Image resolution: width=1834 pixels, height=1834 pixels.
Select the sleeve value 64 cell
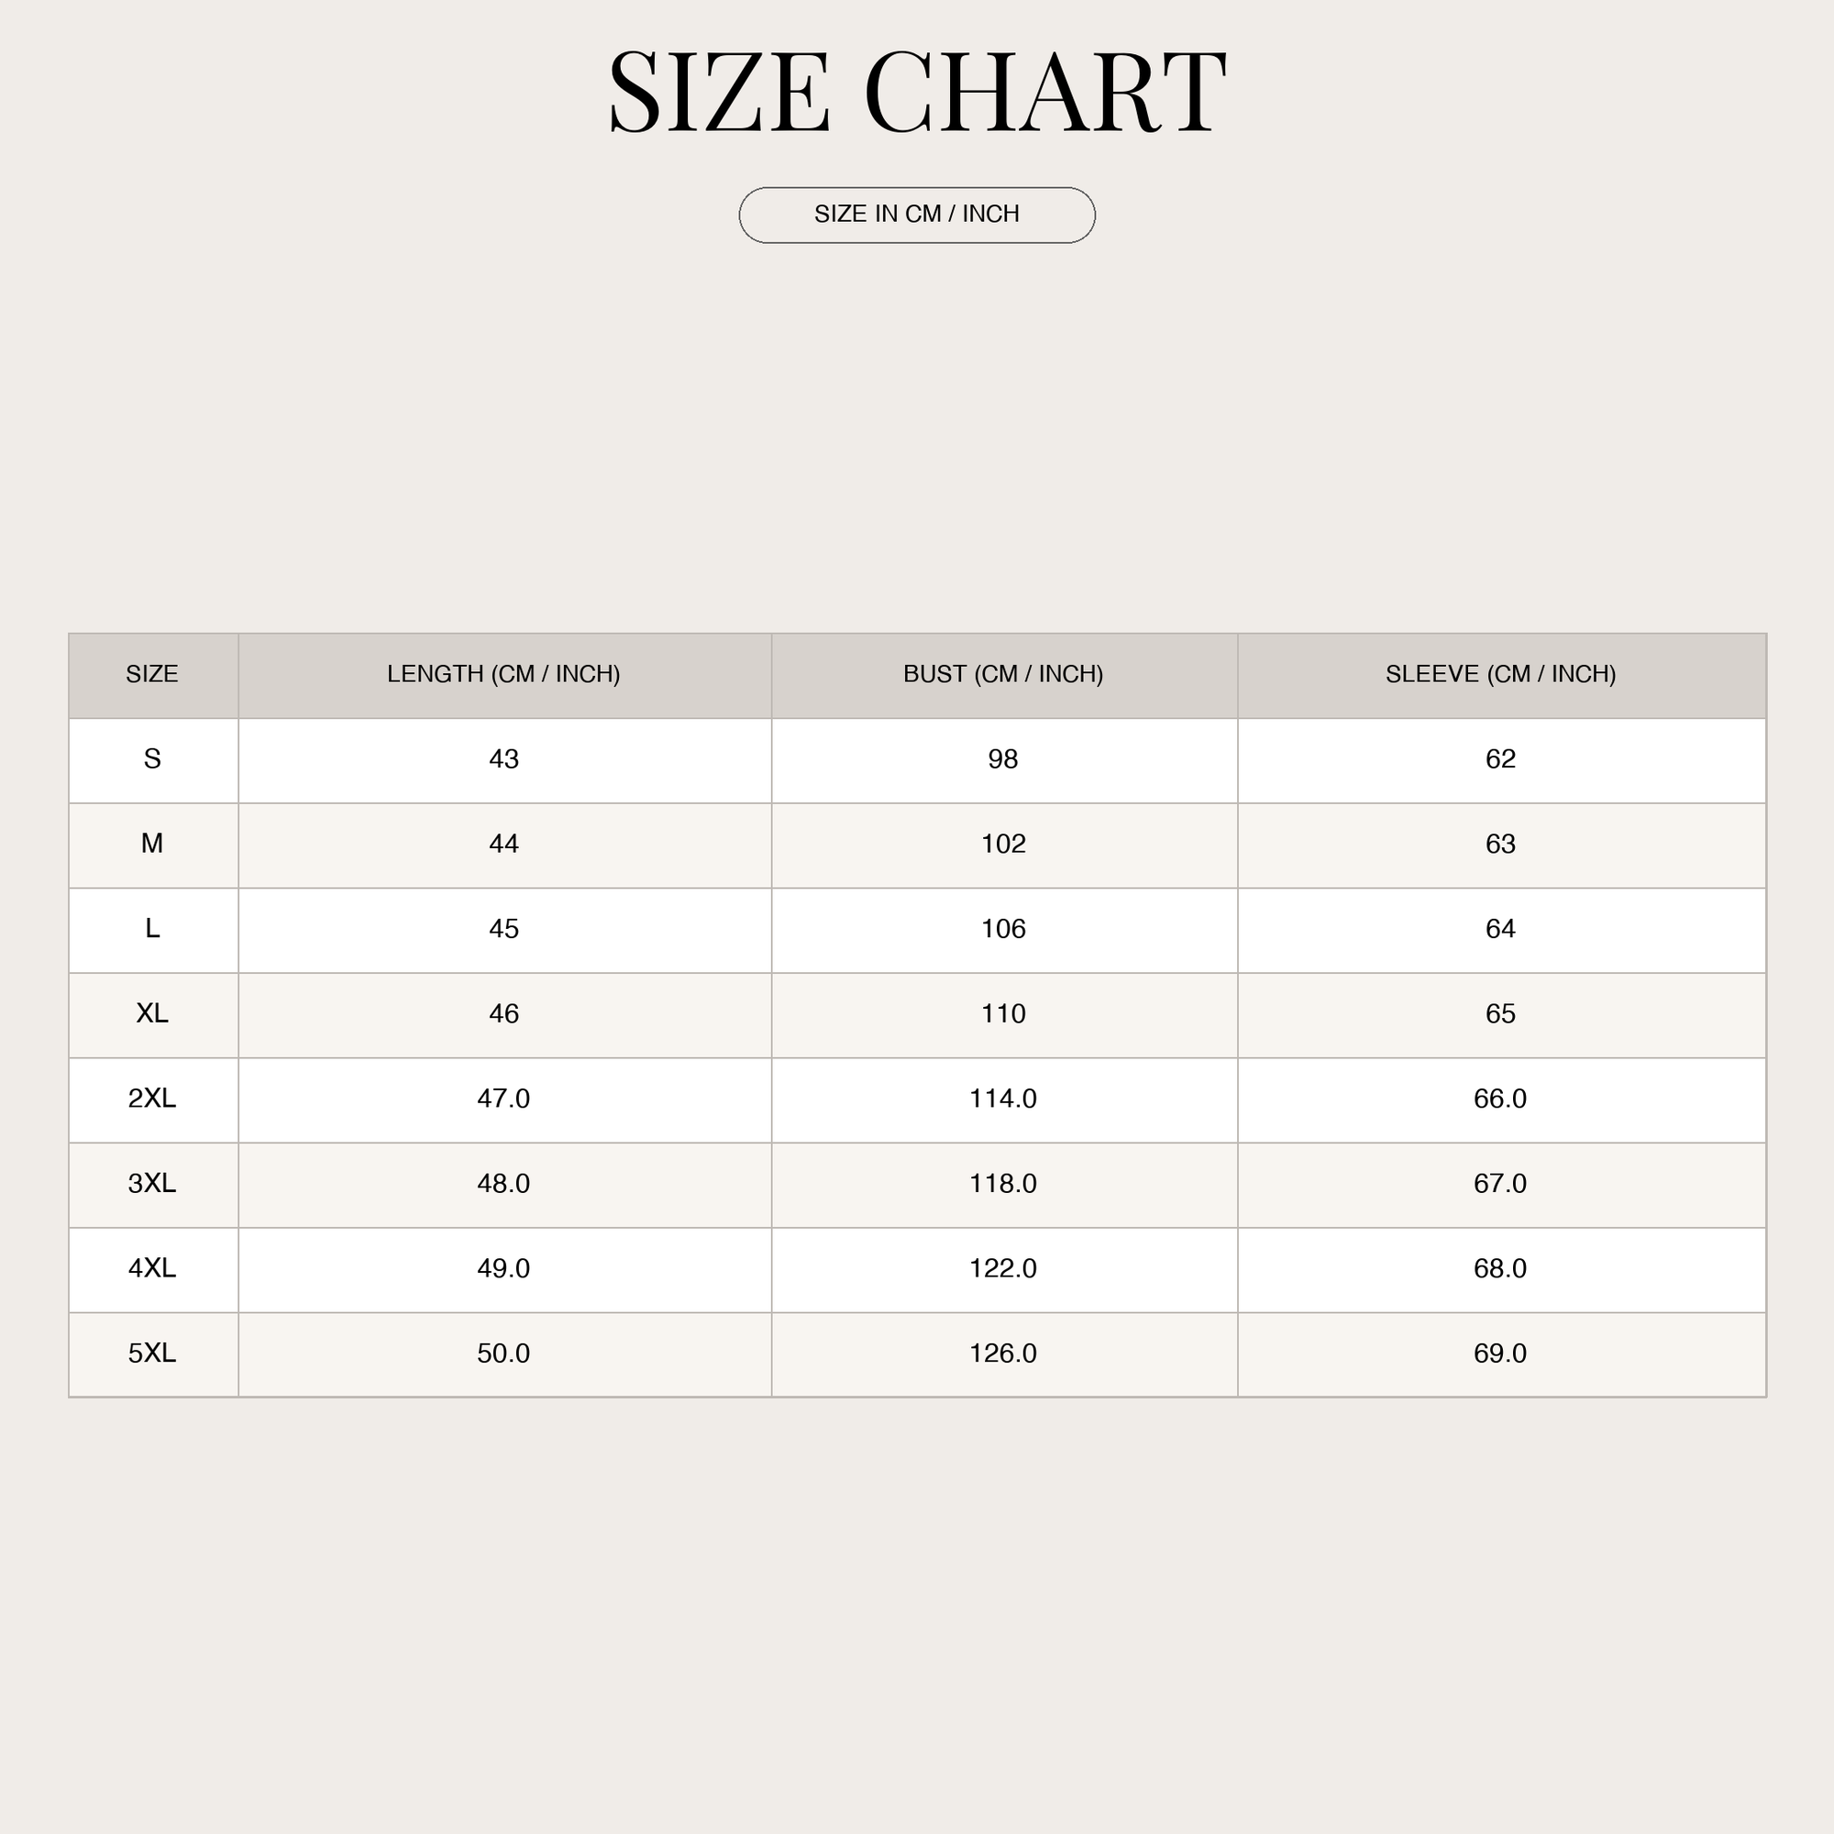1501,929
